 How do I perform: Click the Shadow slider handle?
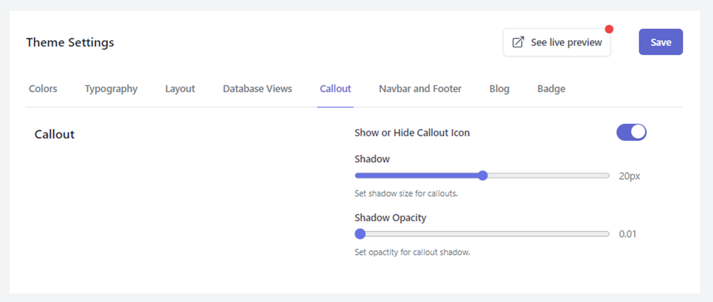point(483,175)
